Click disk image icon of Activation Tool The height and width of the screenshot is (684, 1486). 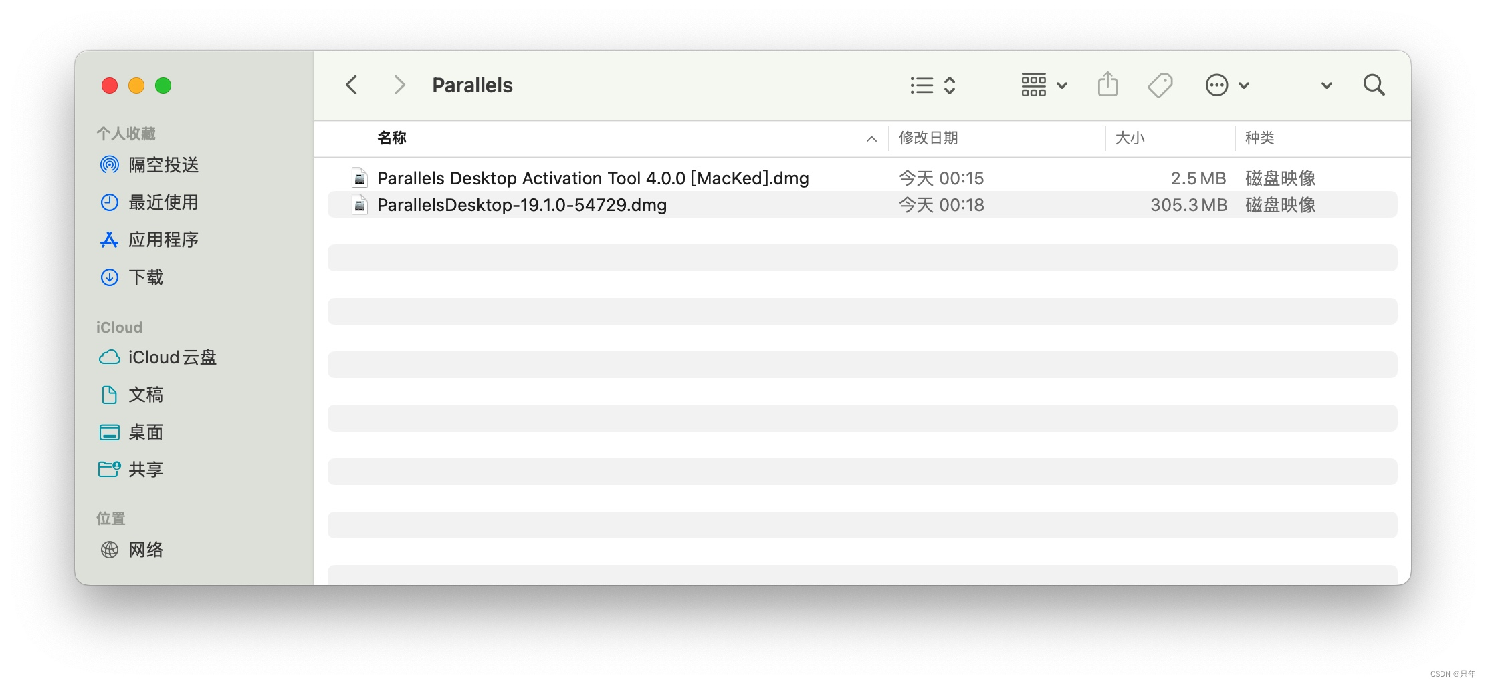coord(360,178)
